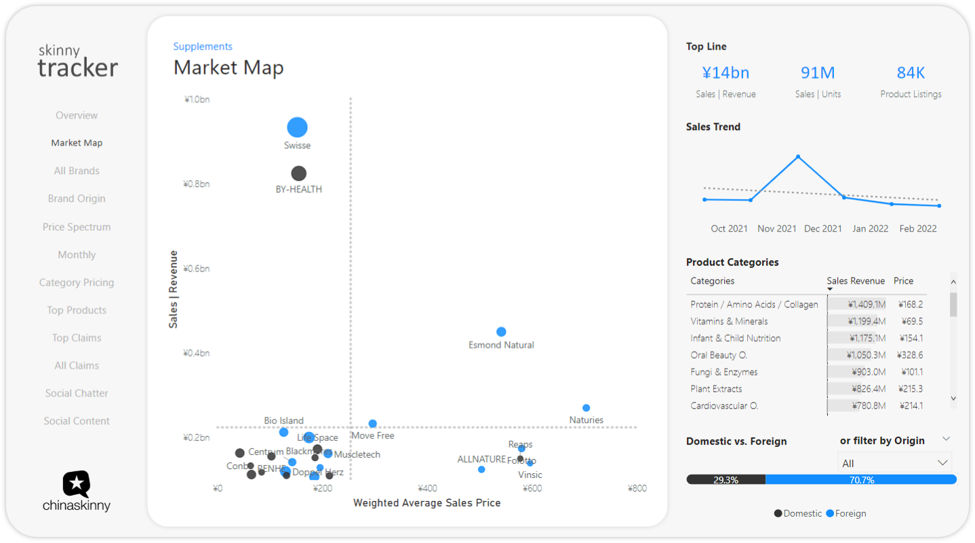Click the categories scrollbar thumb
The height and width of the screenshot is (543, 975).
pos(953,305)
